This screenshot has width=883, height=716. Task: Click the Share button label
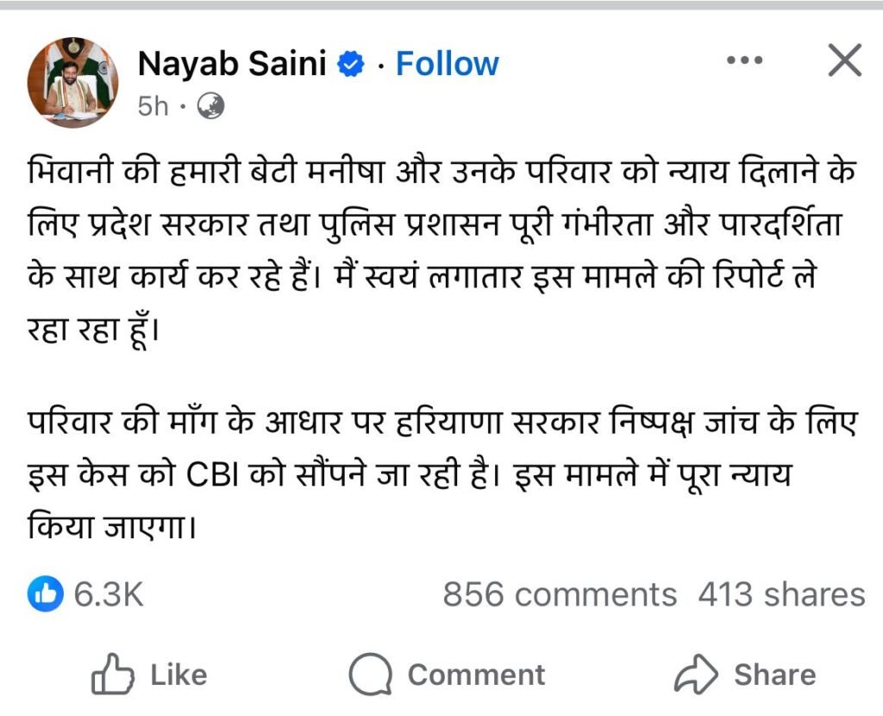[774, 675]
